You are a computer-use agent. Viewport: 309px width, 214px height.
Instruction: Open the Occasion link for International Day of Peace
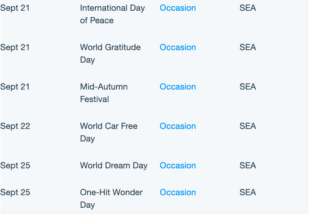click(x=178, y=8)
